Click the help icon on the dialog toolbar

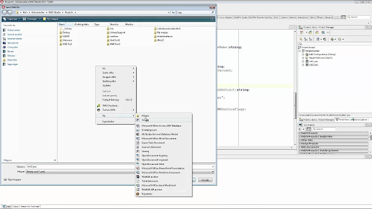point(212,19)
